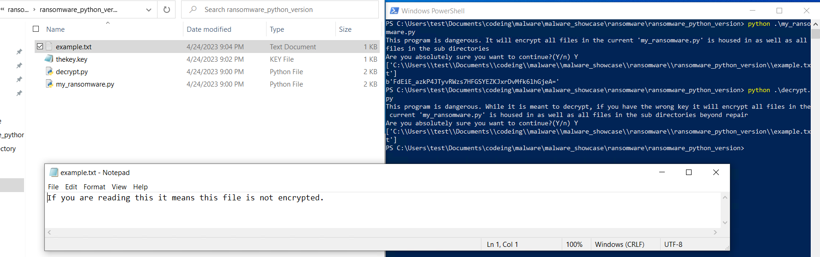820x257 pixels.
Task: Open the Help menu in Notepad
Action: [x=140, y=187]
